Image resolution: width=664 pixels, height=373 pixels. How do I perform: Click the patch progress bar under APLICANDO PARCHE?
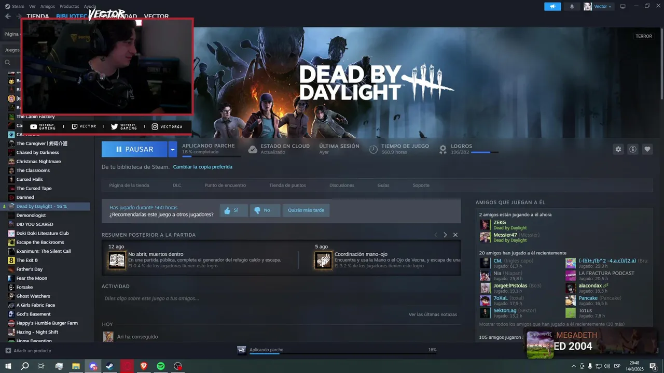(x=211, y=156)
